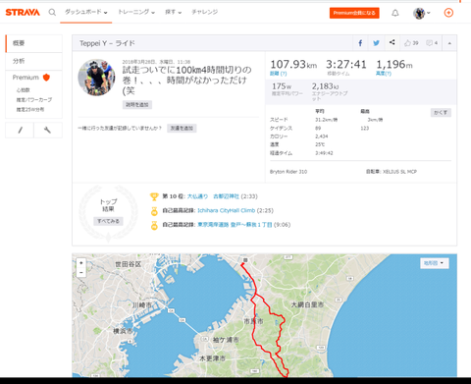Share the ride on Twitter
This screenshot has width=471, height=384.
click(x=376, y=43)
